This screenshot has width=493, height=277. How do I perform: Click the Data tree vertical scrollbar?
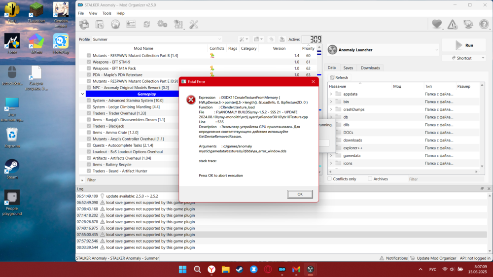pos(483,128)
